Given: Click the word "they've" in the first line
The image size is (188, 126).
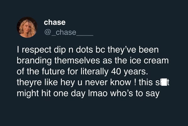Looking at the screenshot, I should point(122,50).
